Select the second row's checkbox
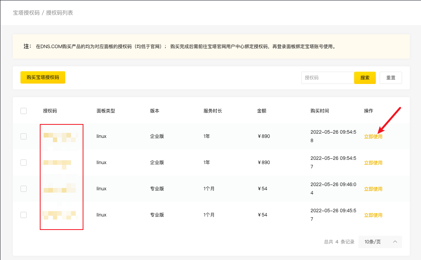This screenshot has width=421, height=260. [24, 163]
